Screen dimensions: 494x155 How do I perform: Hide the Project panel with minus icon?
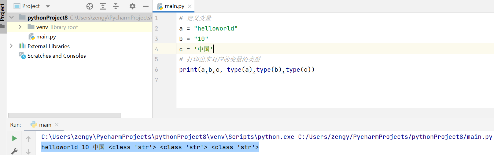(x=146, y=6)
